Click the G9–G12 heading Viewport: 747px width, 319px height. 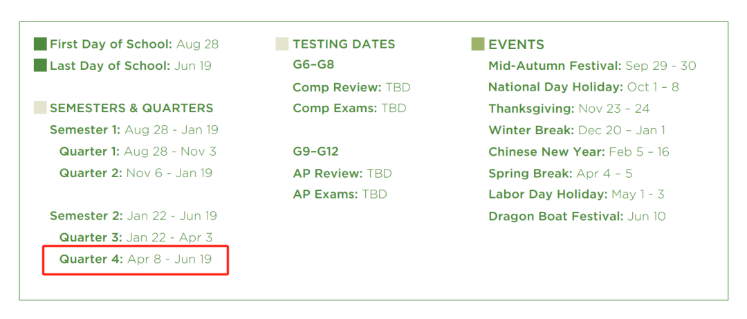click(316, 152)
